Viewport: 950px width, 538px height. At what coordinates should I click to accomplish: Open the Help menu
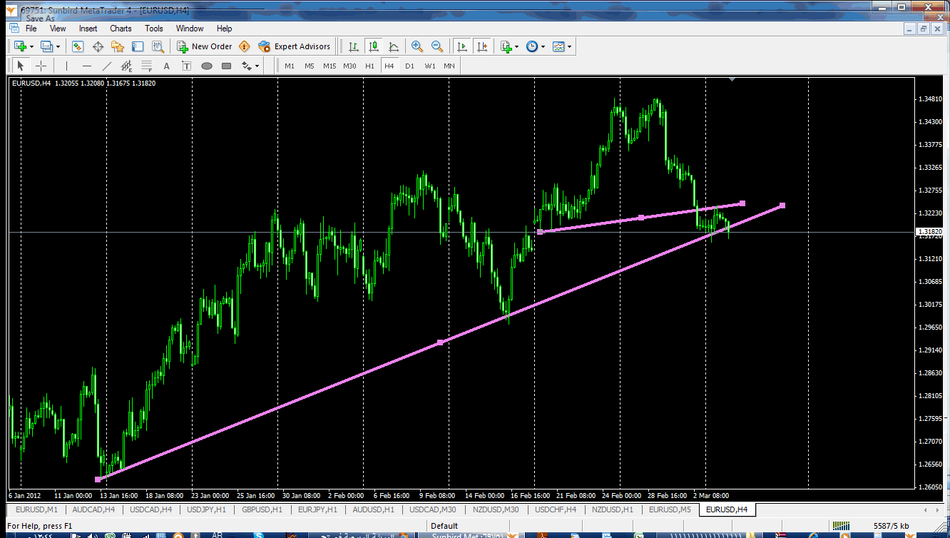point(225,29)
